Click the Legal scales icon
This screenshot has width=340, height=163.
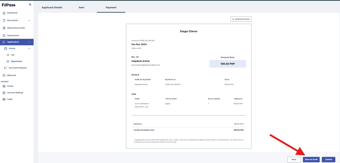point(4,99)
